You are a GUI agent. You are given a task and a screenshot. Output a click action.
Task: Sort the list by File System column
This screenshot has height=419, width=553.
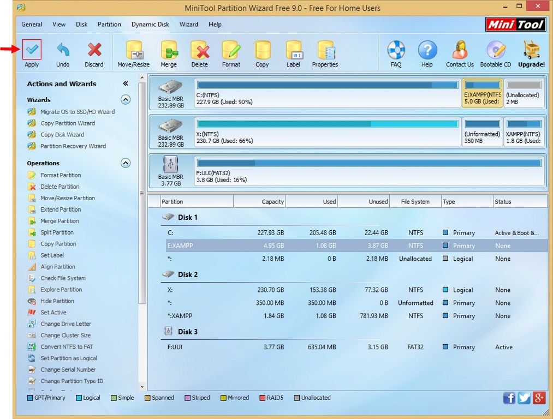point(415,201)
